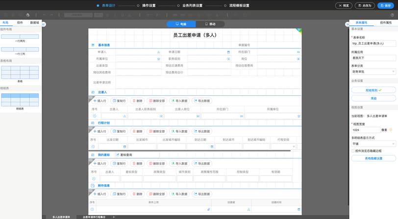
Task: Click the help question mark icon
Action: (392, 15)
